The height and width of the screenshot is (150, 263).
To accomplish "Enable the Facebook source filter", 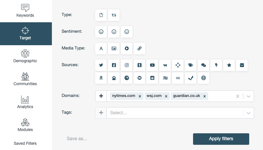I will coord(114,66).
